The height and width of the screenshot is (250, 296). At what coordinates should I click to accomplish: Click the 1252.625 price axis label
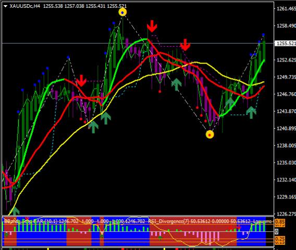[286, 60]
